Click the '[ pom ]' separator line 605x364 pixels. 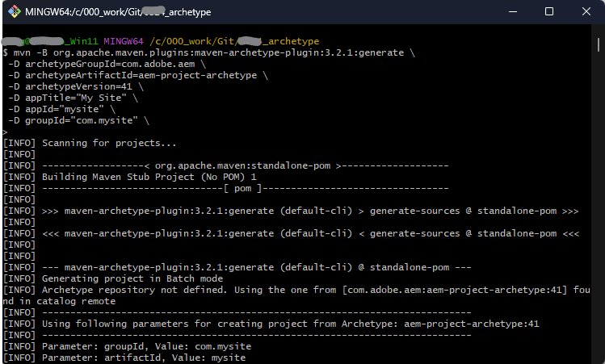click(225, 188)
